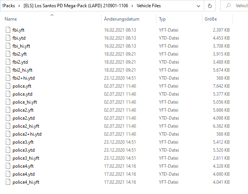Select the file icon of police2+hi.ytd
Image resolution: width=248 pixels, height=194 pixels.
[x=8, y=134]
